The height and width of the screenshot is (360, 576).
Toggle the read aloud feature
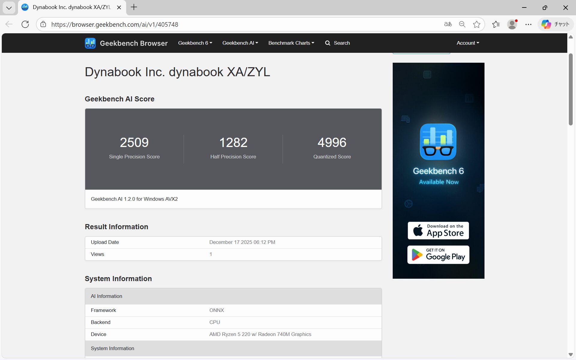448,24
